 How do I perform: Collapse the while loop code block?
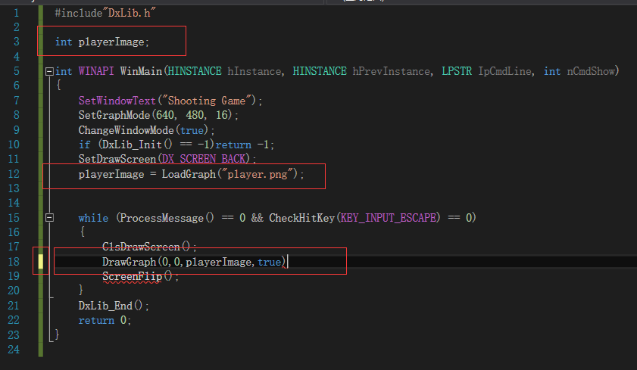point(49,218)
